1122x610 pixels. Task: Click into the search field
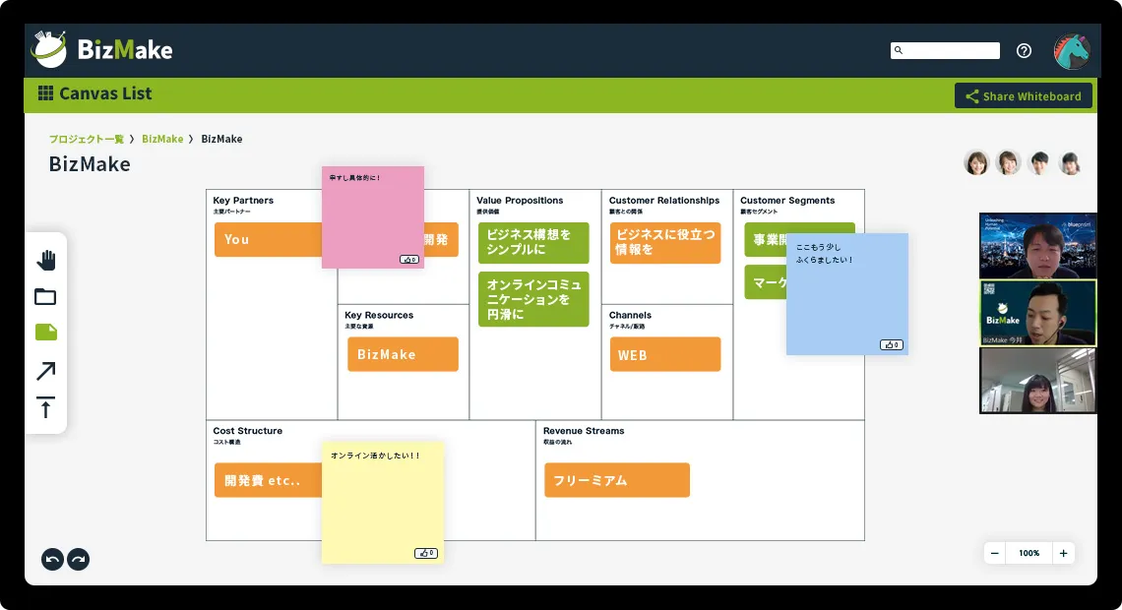pos(945,50)
